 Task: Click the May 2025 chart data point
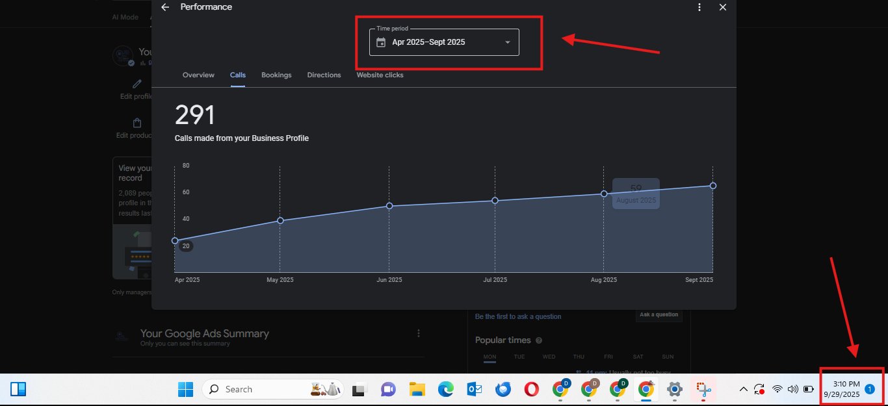[280, 220]
